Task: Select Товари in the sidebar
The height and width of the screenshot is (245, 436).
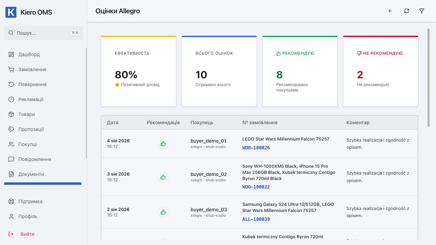Action: click(x=44, y=114)
